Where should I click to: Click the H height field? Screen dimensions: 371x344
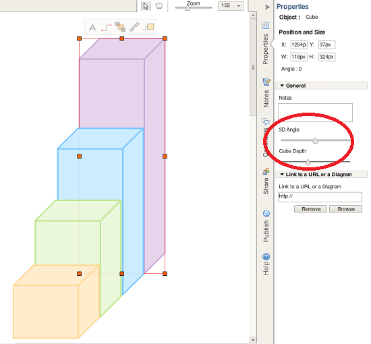point(326,57)
